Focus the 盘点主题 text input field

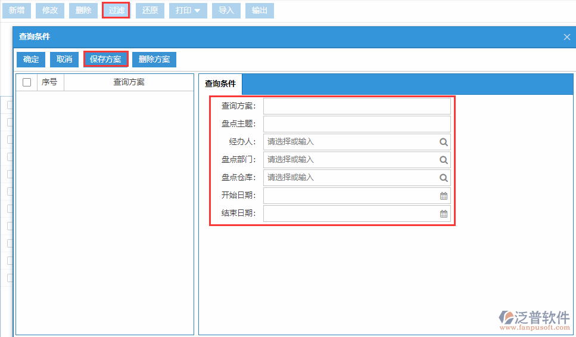tap(356, 124)
